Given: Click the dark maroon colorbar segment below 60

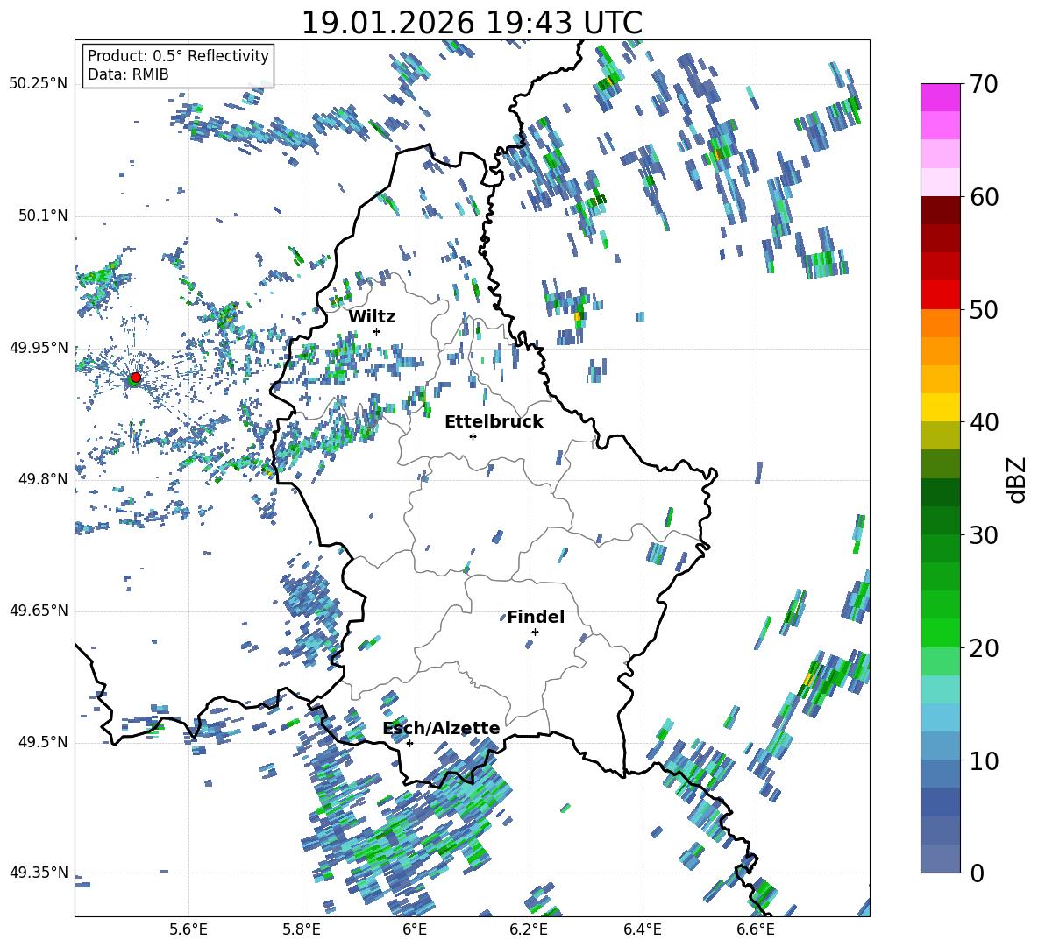Looking at the screenshot, I should (940, 210).
